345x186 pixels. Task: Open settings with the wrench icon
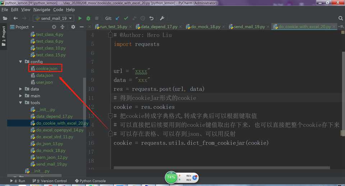(162, 18)
